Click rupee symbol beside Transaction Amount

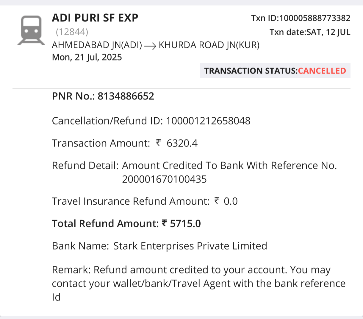[x=159, y=143]
